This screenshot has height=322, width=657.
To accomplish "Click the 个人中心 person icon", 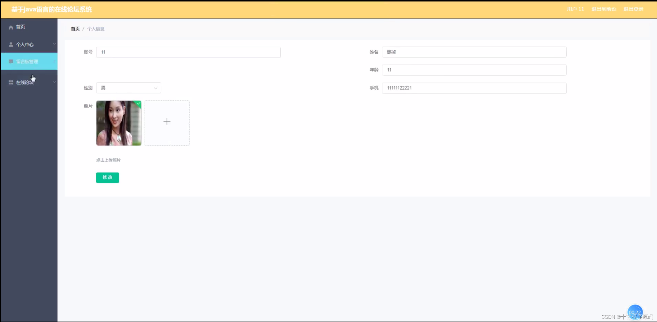I will pos(11,44).
